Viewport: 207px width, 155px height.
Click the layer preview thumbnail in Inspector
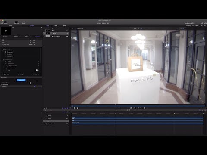click(x=6, y=31)
